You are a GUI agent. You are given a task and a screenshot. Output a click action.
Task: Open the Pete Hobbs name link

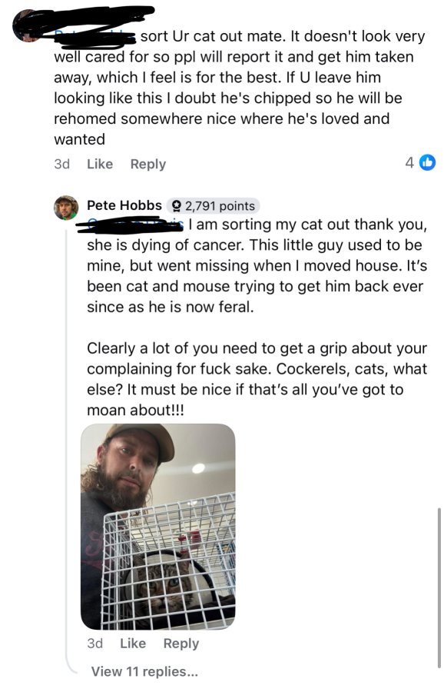(124, 205)
